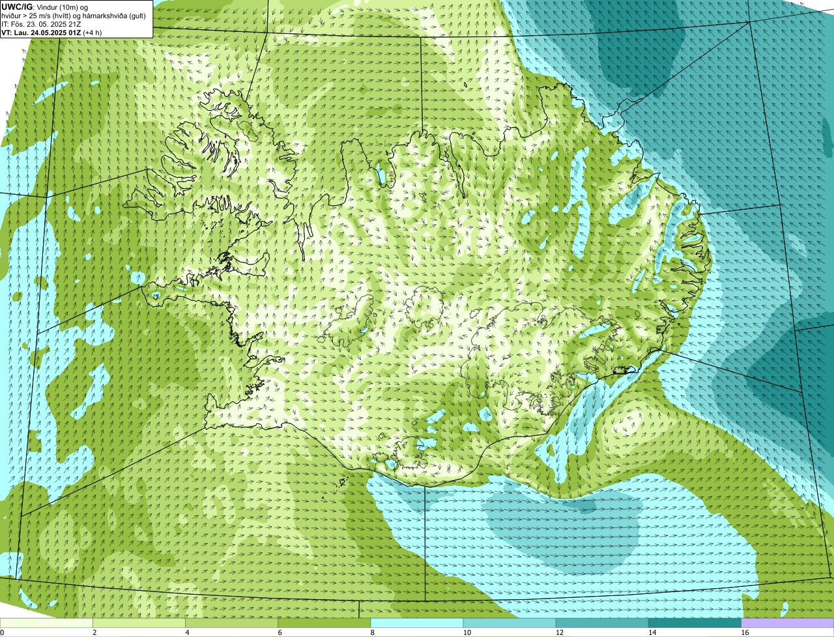Click the darker green 6–8 m/s legend swatch
This screenshot has width=834, height=637.
pos(324,623)
